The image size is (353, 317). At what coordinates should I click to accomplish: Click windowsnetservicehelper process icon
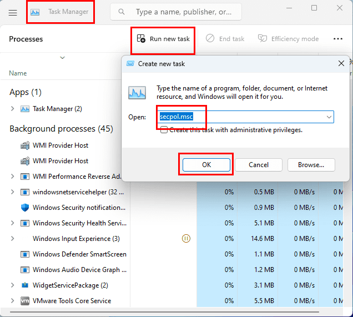(25, 192)
